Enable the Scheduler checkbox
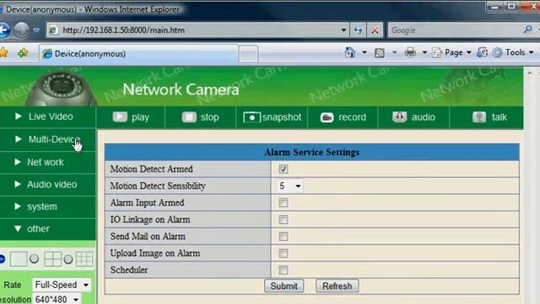 tap(283, 270)
